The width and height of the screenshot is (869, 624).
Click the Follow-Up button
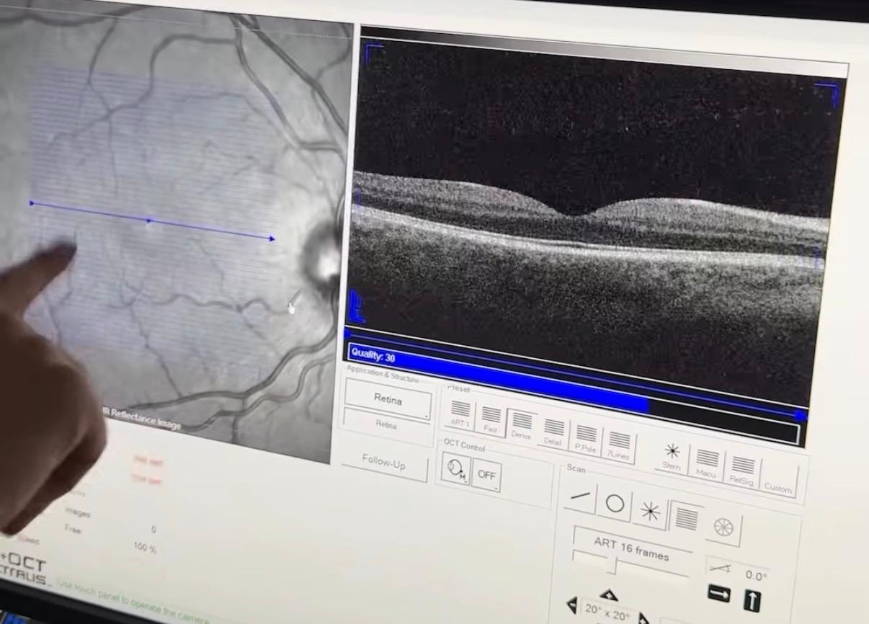tap(384, 464)
